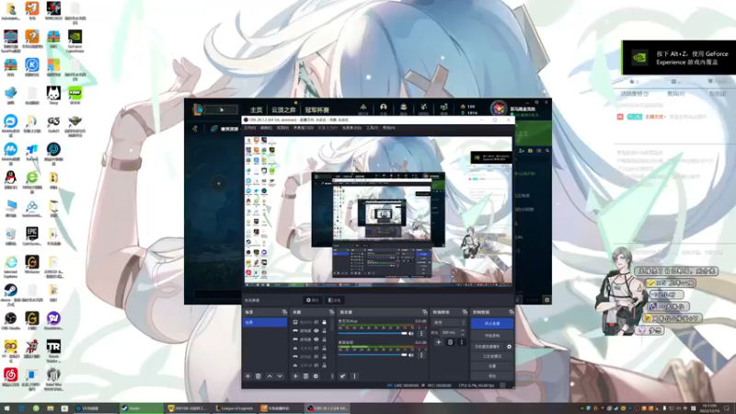736x414 pixels.
Task: Open the Help menu in OBS
Action: 388,128
